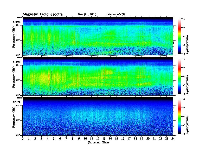Click hour tick label "3" on the time axis

pyautogui.click(x=41, y=139)
